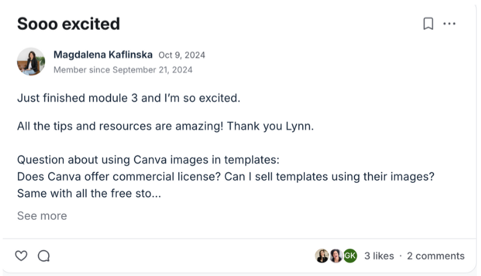Click the 'Just finished module 3' line
Viewport: 481px width, 276px height.
[x=128, y=98]
